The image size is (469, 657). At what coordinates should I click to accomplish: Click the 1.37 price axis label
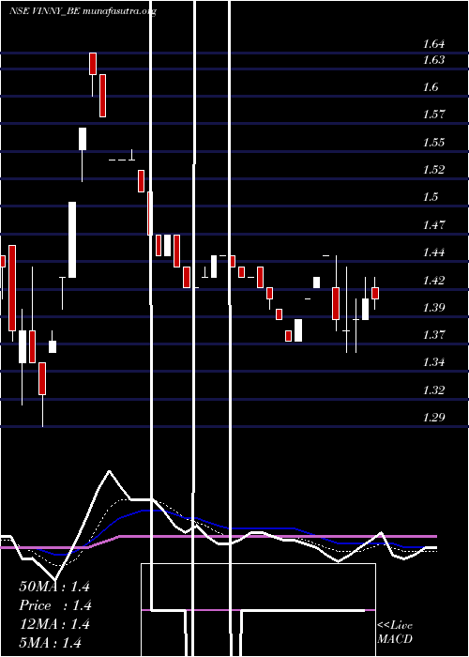pos(433,335)
